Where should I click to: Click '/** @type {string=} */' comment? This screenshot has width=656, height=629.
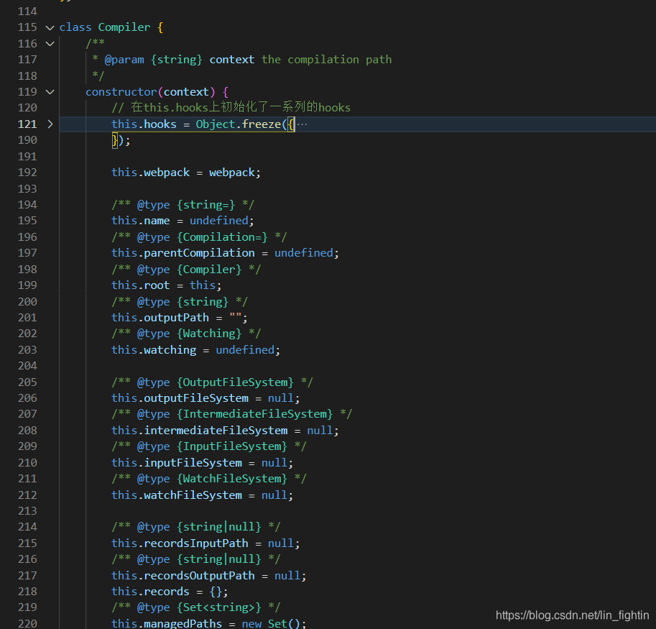(x=183, y=205)
